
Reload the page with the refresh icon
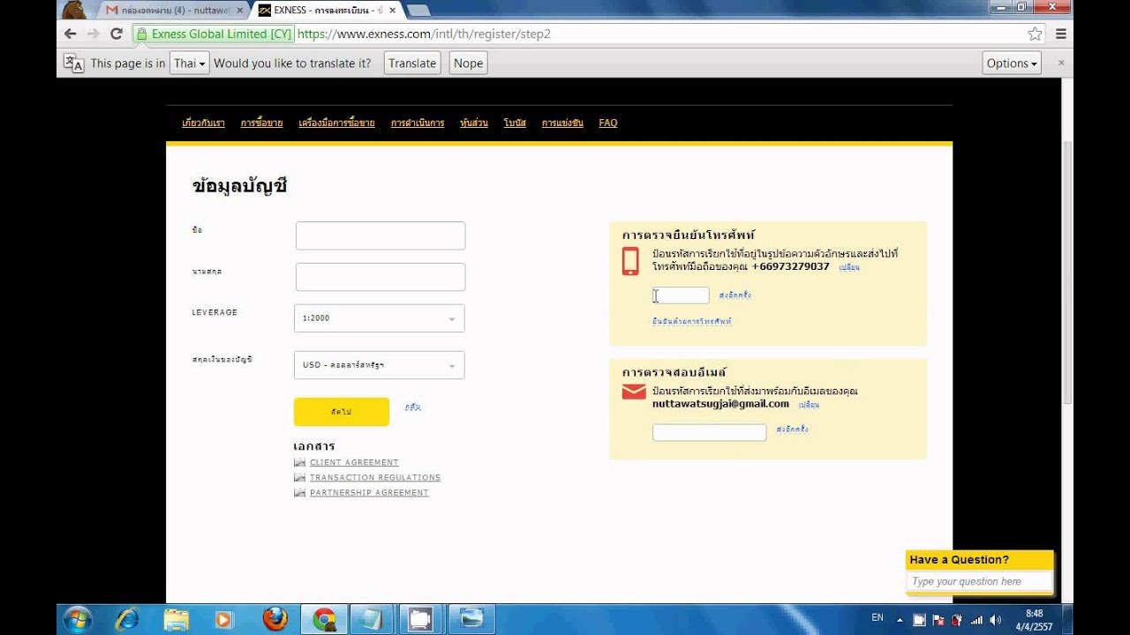[116, 34]
